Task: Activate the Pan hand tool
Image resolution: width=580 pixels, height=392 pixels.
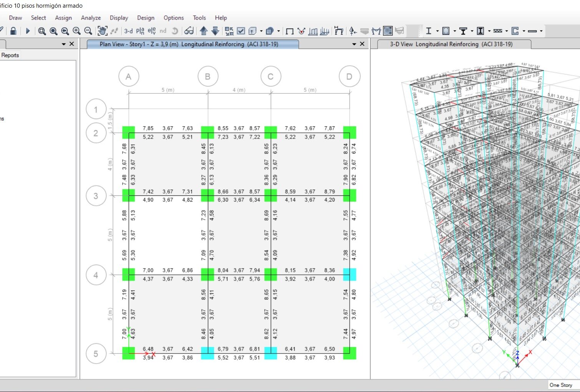Action: pyautogui.click(x=102, y=31)
